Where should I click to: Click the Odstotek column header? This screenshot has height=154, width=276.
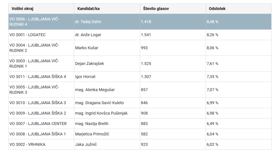(217, 9)
